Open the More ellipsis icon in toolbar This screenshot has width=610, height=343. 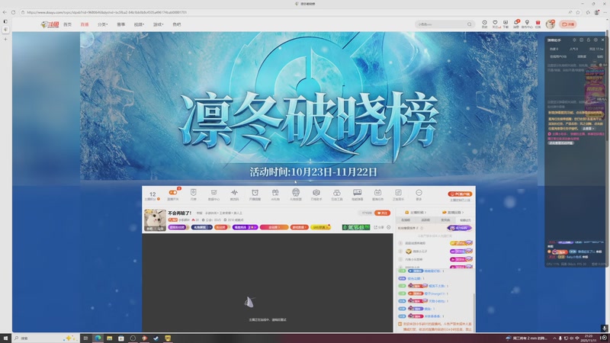pos(419,193)
